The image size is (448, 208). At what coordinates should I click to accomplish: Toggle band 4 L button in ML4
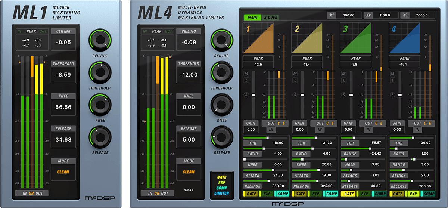click(x=392, y=81)
